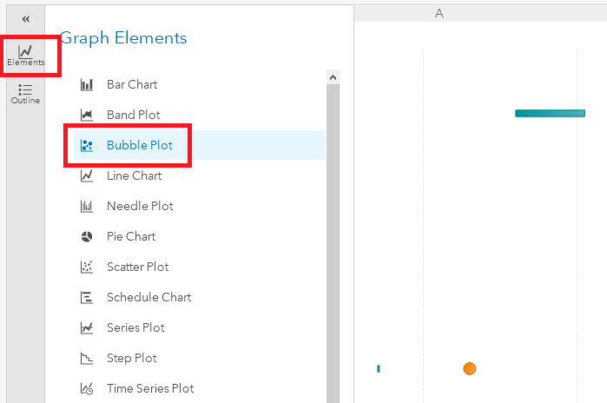The image size is (607, 403).
Task: Click the Pie Chart icon
Action: click(87, 237)
